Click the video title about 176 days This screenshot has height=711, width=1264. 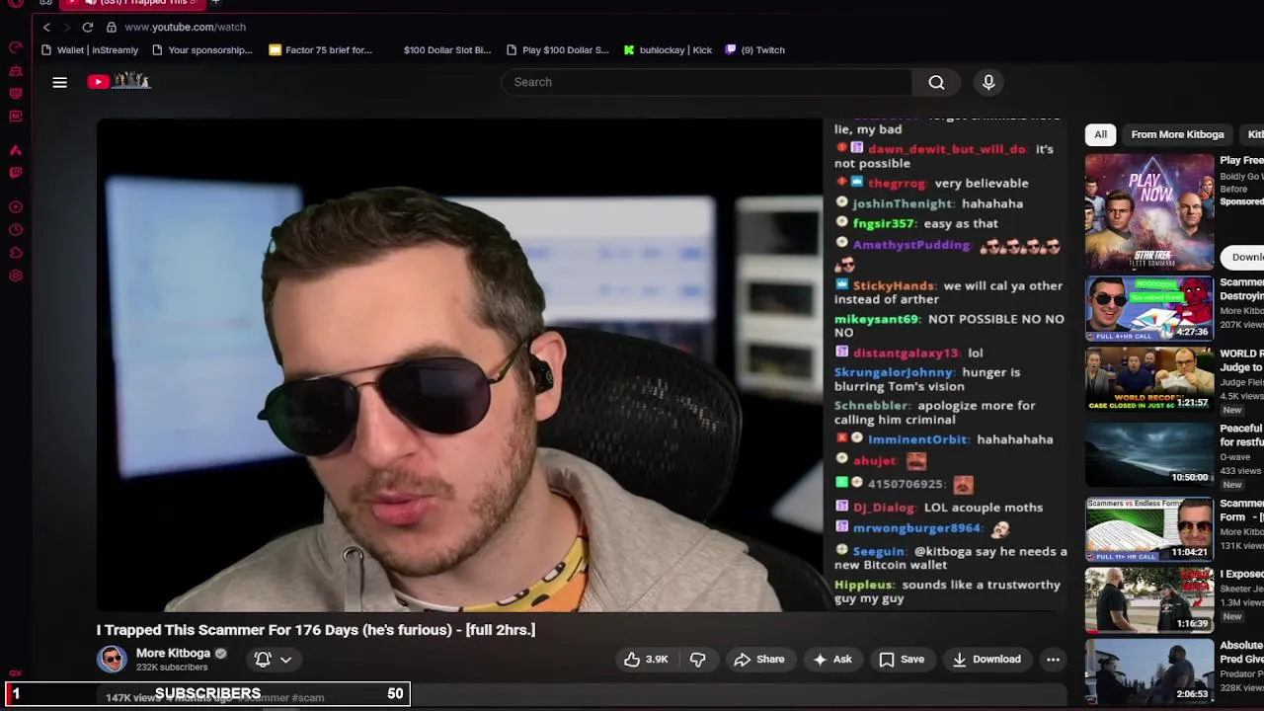[316, 630]
